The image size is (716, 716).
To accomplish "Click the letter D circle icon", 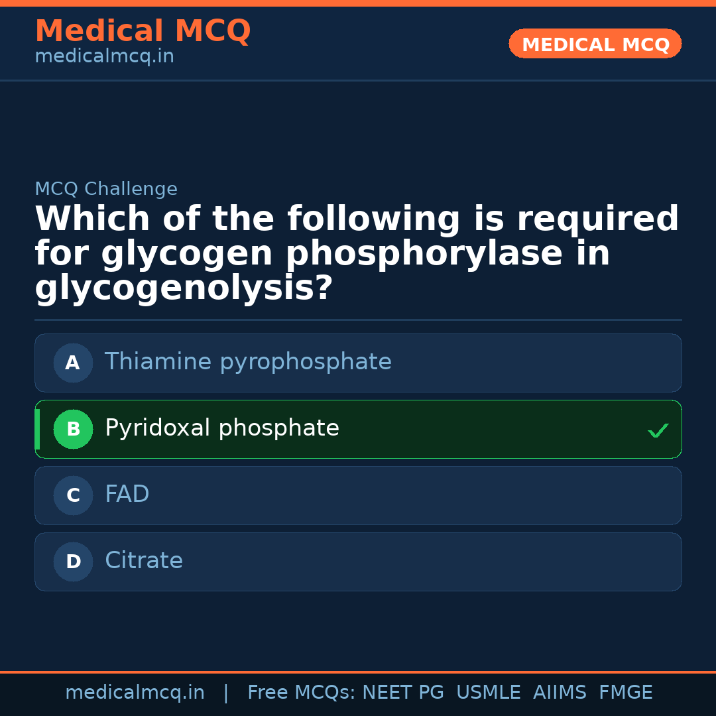I will [73, 562].
